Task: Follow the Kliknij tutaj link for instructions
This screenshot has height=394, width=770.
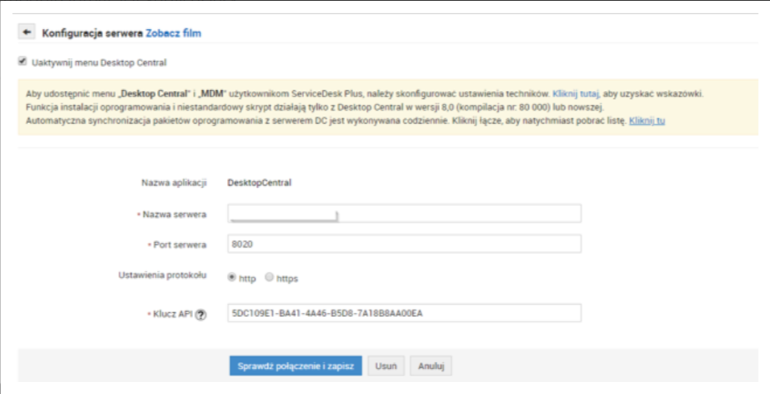Action: 575,93
